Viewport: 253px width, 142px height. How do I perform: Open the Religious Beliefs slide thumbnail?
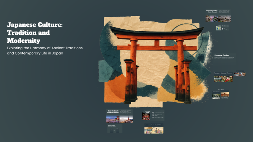tap(220, 94)
